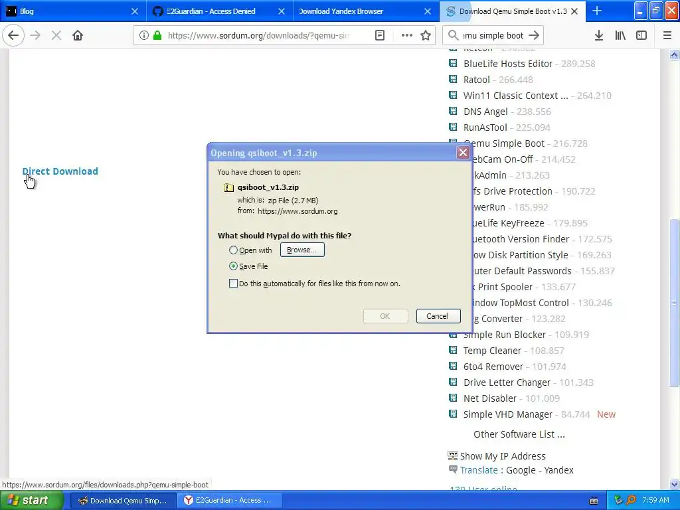This screenshot has width=680, height=510.
Task: Toggle the browser sidebar
Action: point(641,36)
